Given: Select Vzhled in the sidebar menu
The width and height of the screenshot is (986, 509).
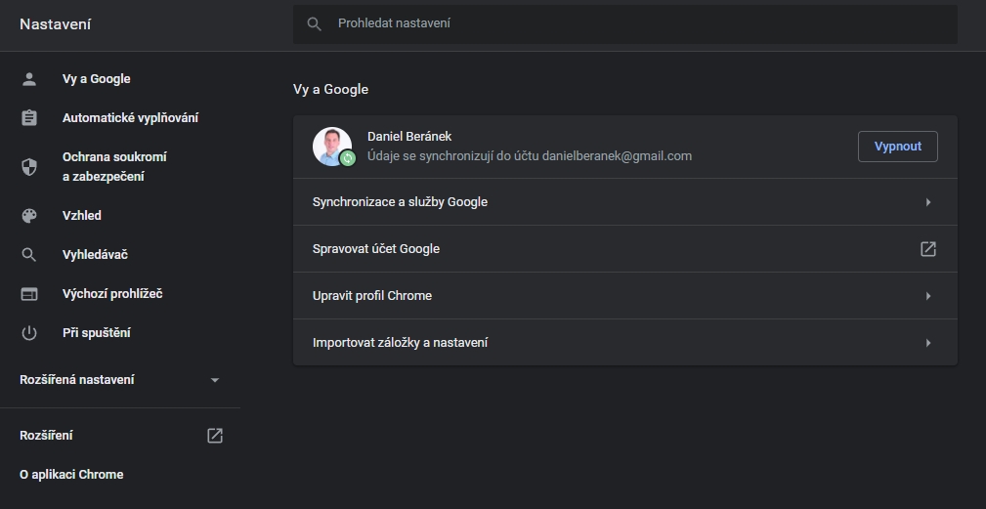Looking at the screenshot, I should coord(82,216).
